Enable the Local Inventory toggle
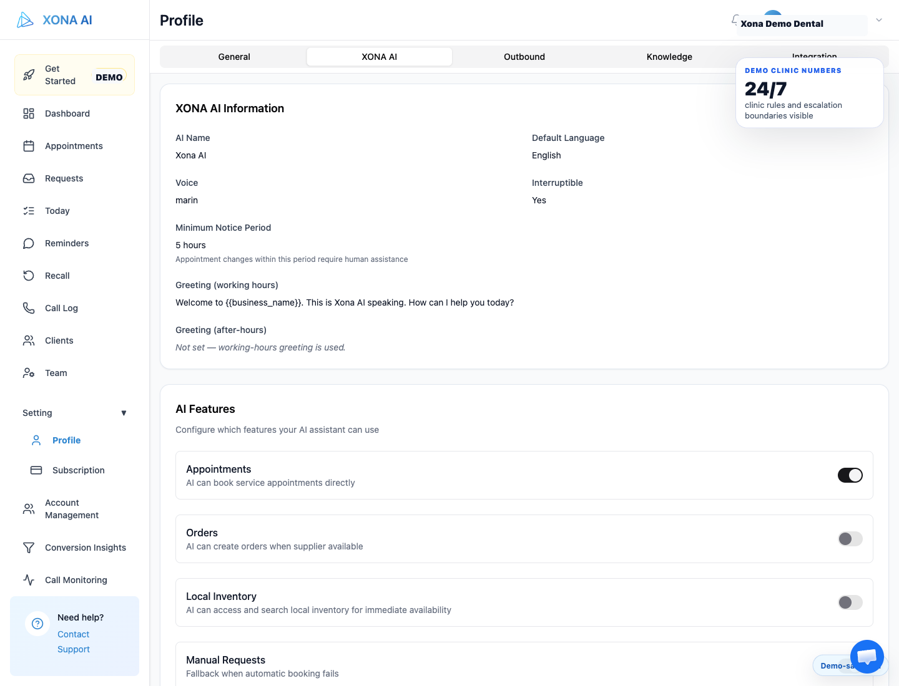The height and width of the screenshot is (686, 899). [850, 602]
